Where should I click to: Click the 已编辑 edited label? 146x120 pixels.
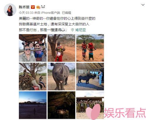pyautogui.click(x=67, y=13)
